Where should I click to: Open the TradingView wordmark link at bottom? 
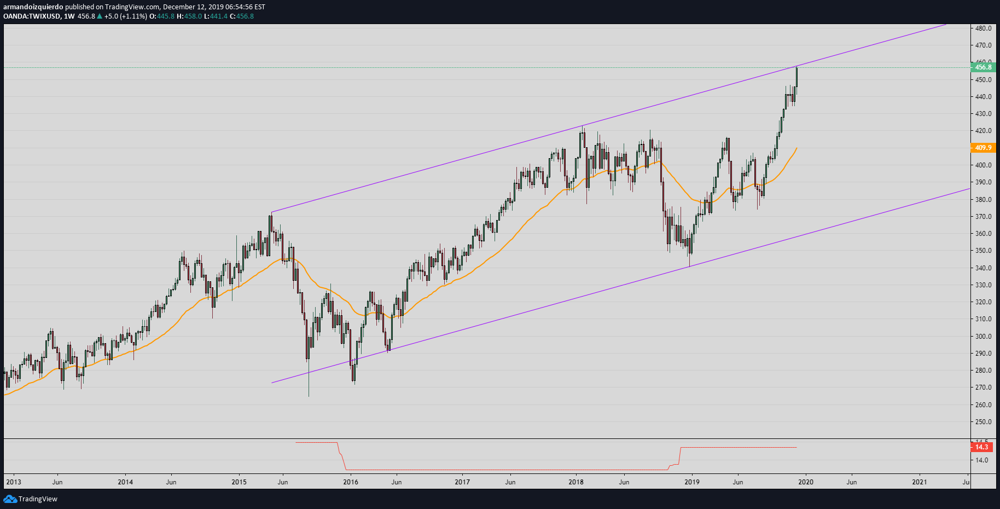point(38,499)
